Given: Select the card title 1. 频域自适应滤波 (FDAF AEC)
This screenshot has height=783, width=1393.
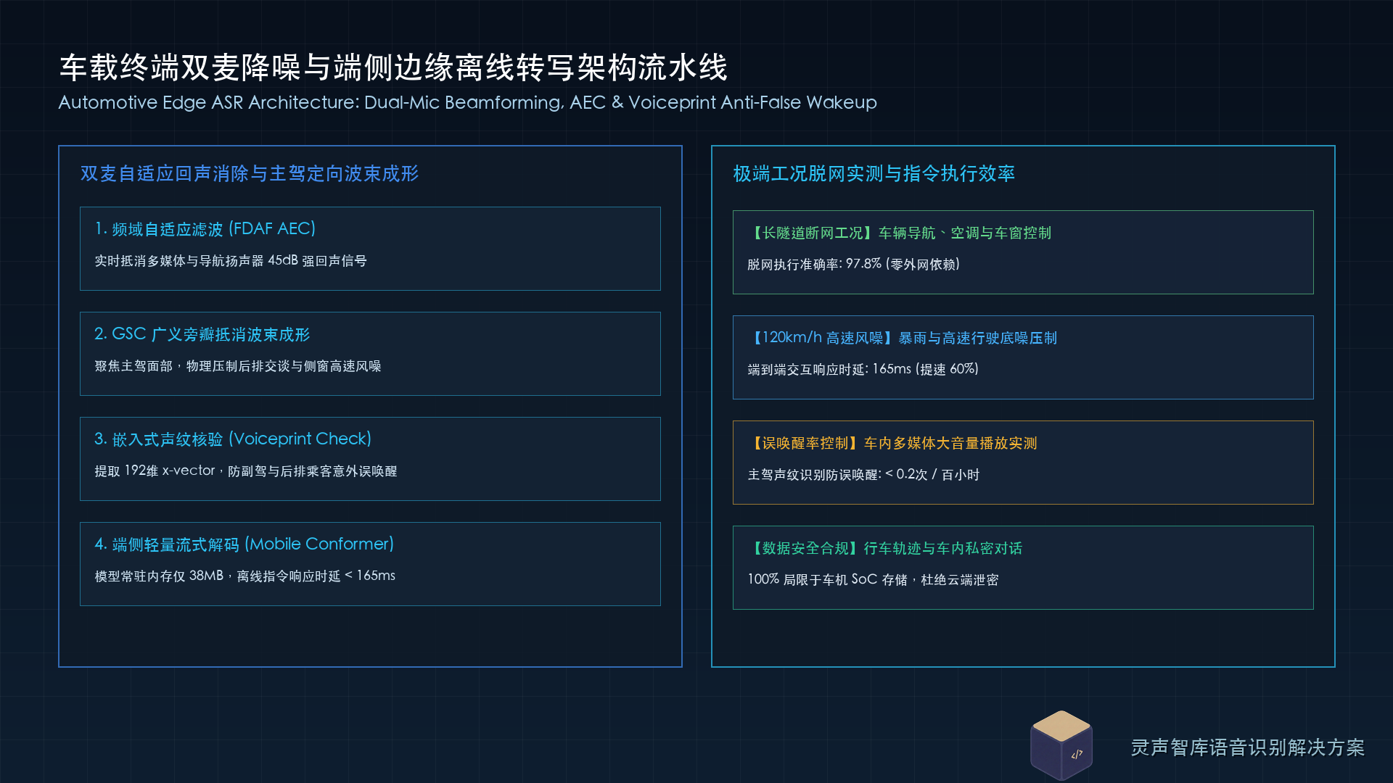Looking at the screenshot, I should (x=205, y=229).
